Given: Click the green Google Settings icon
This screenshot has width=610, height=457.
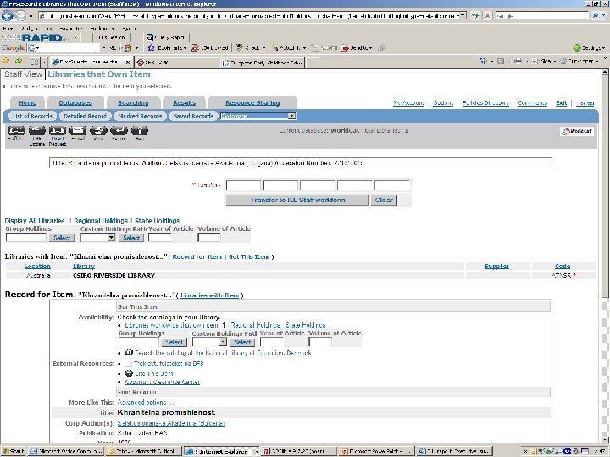Looking at the screenshot, I should point(577,47).
